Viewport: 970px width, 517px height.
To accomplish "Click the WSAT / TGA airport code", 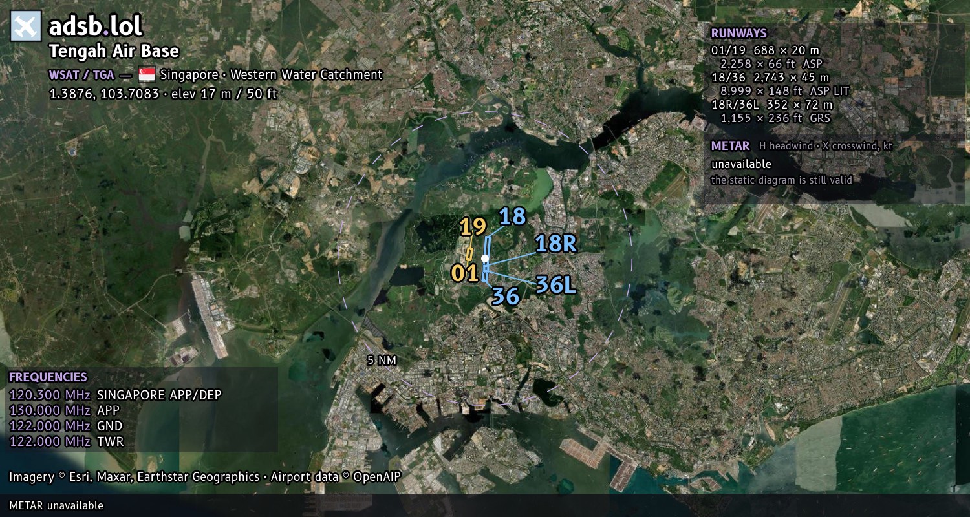I will coord(81,75).
